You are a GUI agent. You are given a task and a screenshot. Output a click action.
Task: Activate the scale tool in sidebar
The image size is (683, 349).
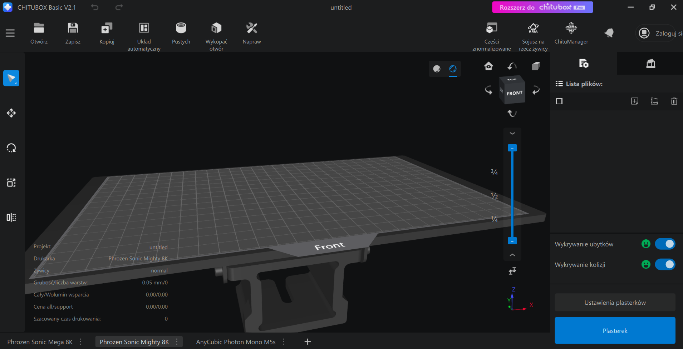click(11, 183)
